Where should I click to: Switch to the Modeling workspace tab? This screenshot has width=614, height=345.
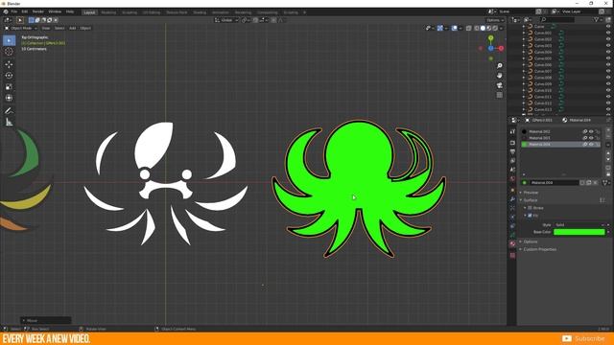108,12
